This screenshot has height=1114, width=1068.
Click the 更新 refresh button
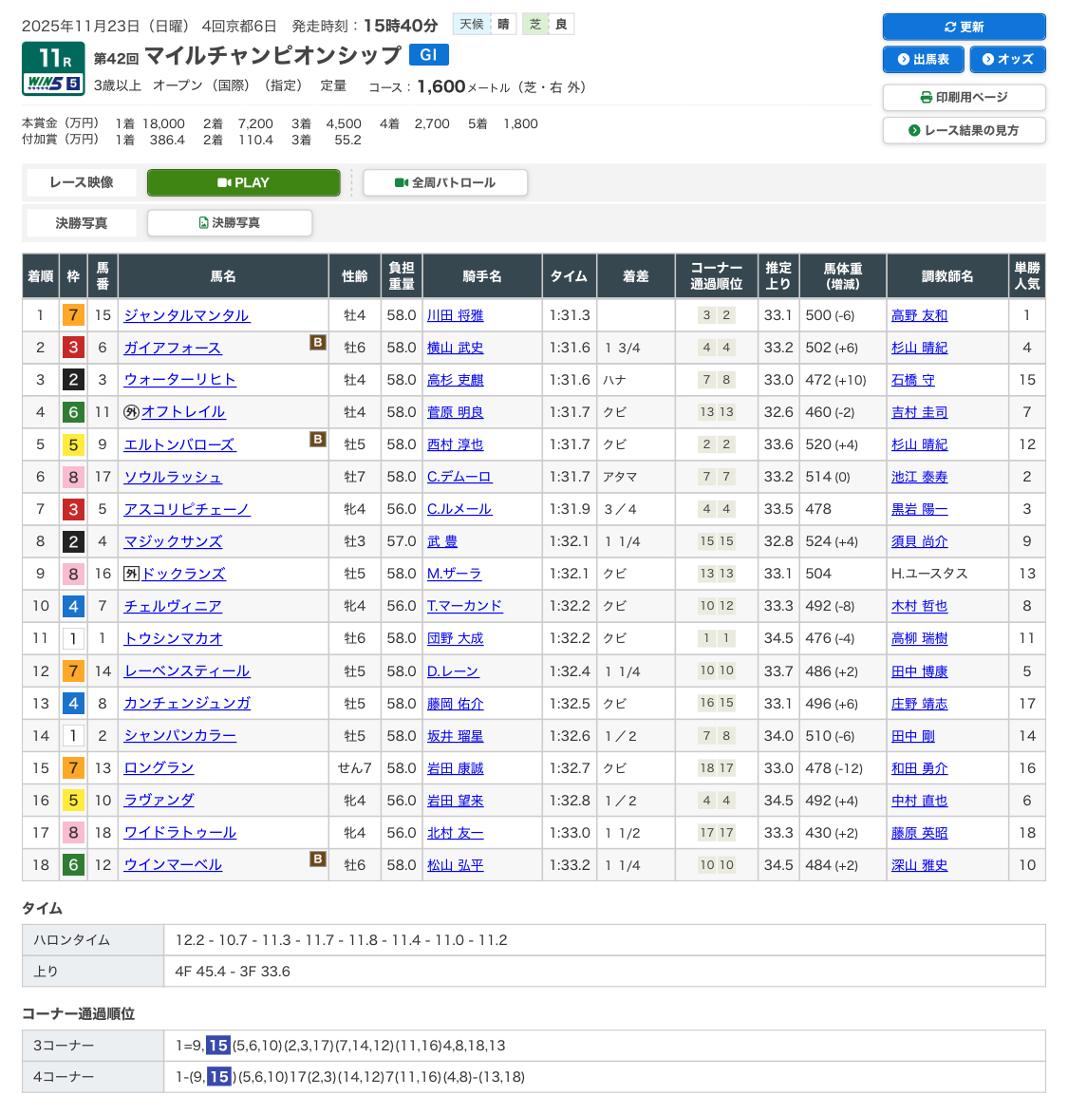point(964,27)
